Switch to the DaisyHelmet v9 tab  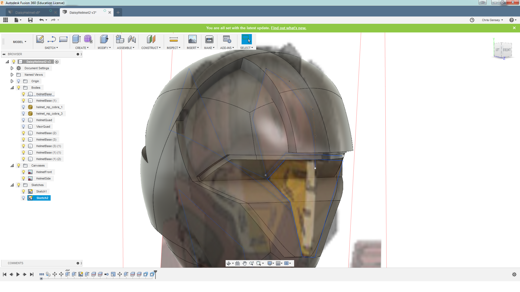coord(28,12)
